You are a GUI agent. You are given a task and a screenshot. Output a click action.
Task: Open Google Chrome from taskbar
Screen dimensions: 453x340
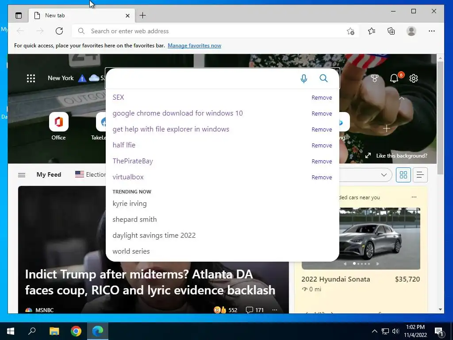point(76,331)
